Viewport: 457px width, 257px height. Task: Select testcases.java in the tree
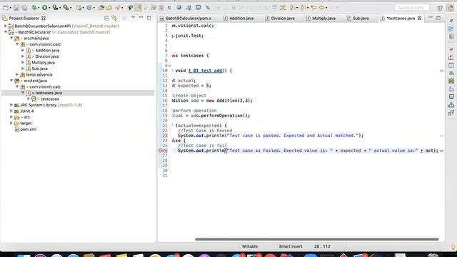pos(49,93)
